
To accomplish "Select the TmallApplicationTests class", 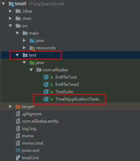I will pyautogui.click(x=77, y=99).
